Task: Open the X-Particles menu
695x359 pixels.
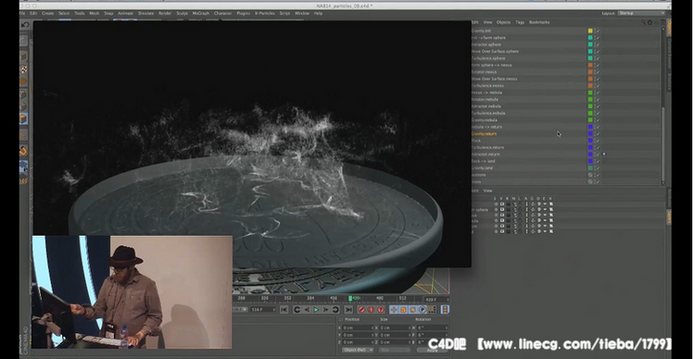Action: [x=265, y=13]
